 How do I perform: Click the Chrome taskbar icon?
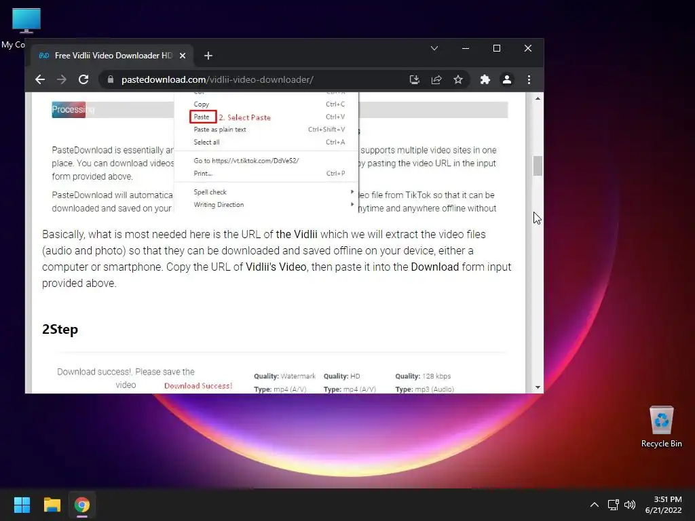click(82, 505)
